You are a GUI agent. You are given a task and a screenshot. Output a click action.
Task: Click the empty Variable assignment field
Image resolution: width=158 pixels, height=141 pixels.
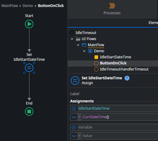tap(118, 127)
